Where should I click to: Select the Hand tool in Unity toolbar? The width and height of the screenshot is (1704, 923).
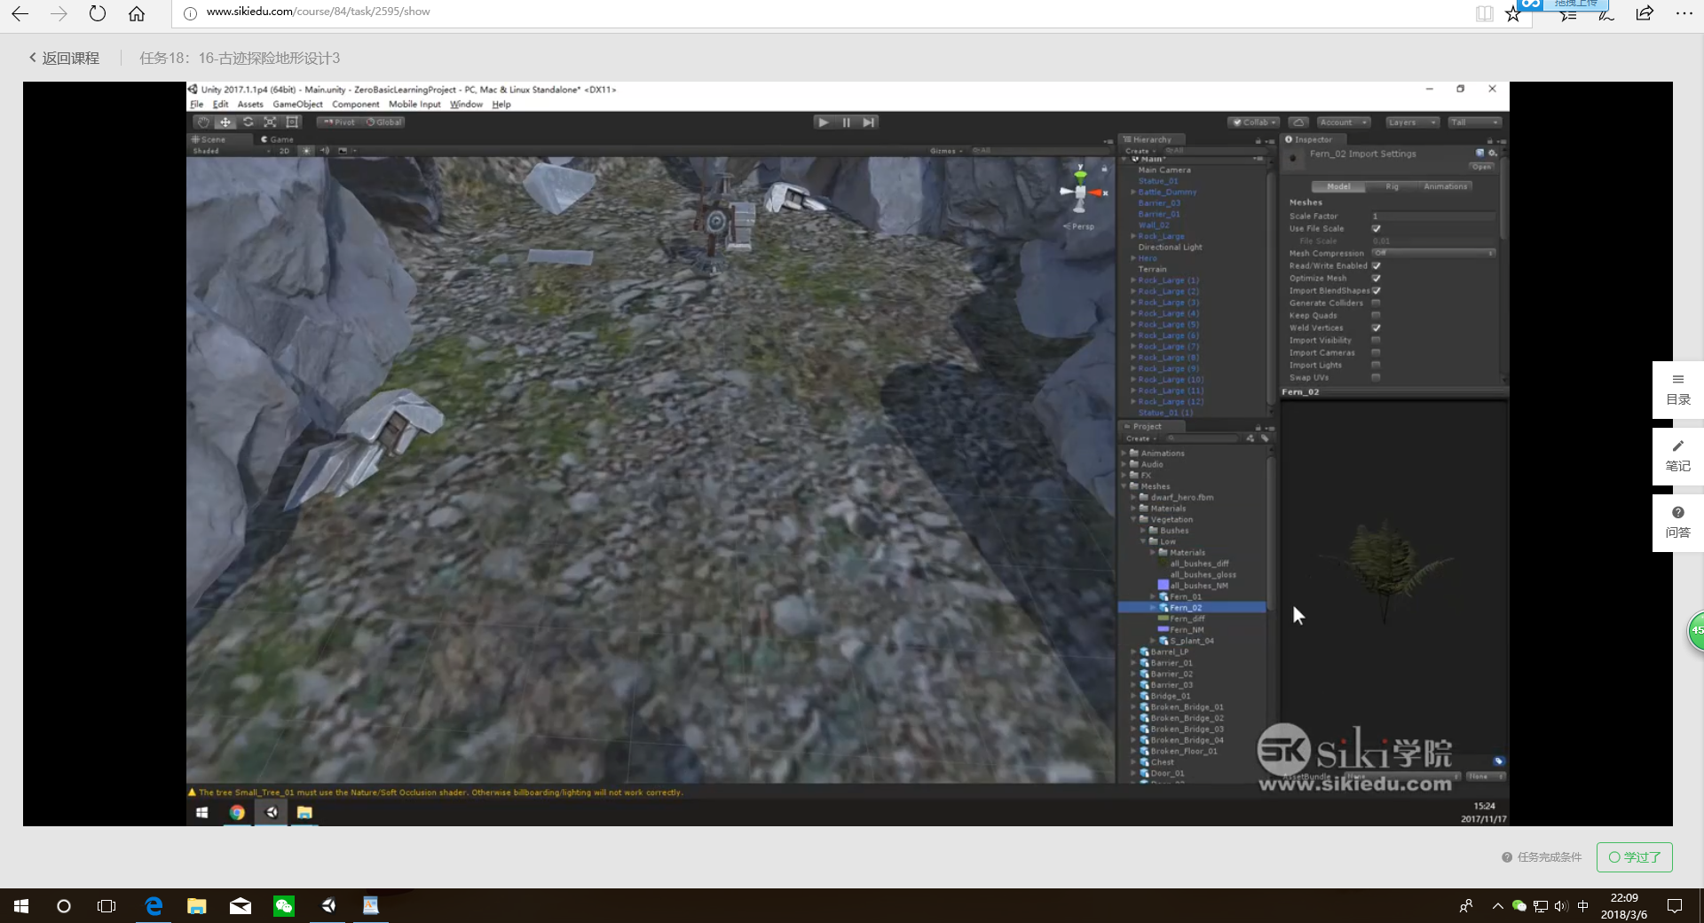tap(203, 122)
